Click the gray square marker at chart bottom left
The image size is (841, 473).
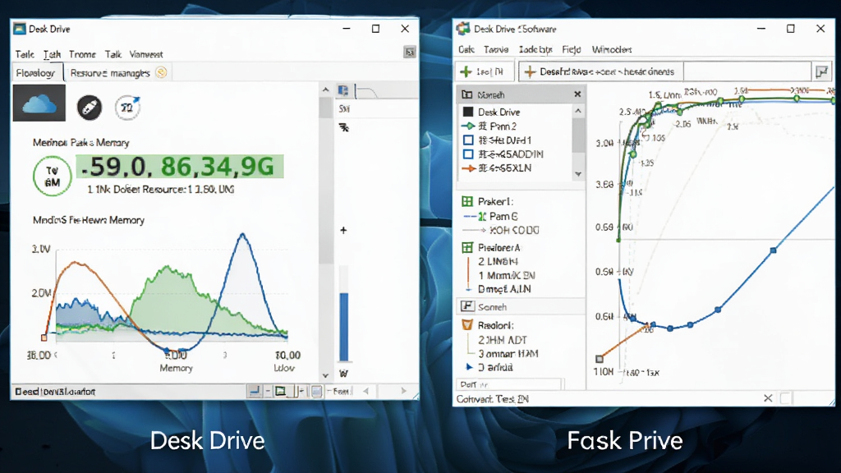point(600,359)
